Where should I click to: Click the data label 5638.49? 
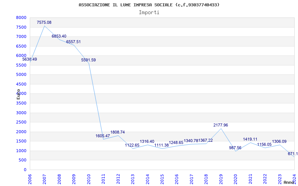pos(30,59)
